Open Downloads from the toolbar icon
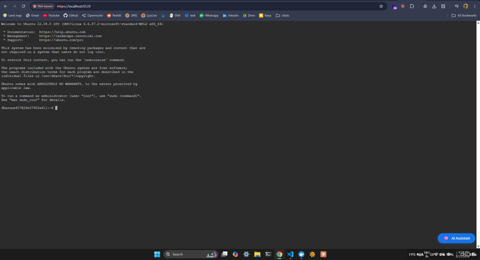 tap(434, 6)
